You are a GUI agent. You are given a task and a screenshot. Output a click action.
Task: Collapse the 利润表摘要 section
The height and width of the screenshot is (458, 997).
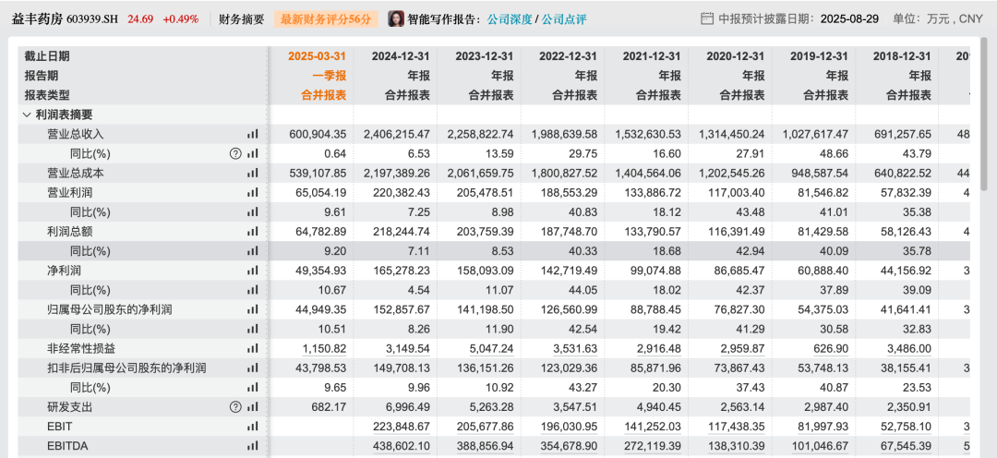click(26, 115)
